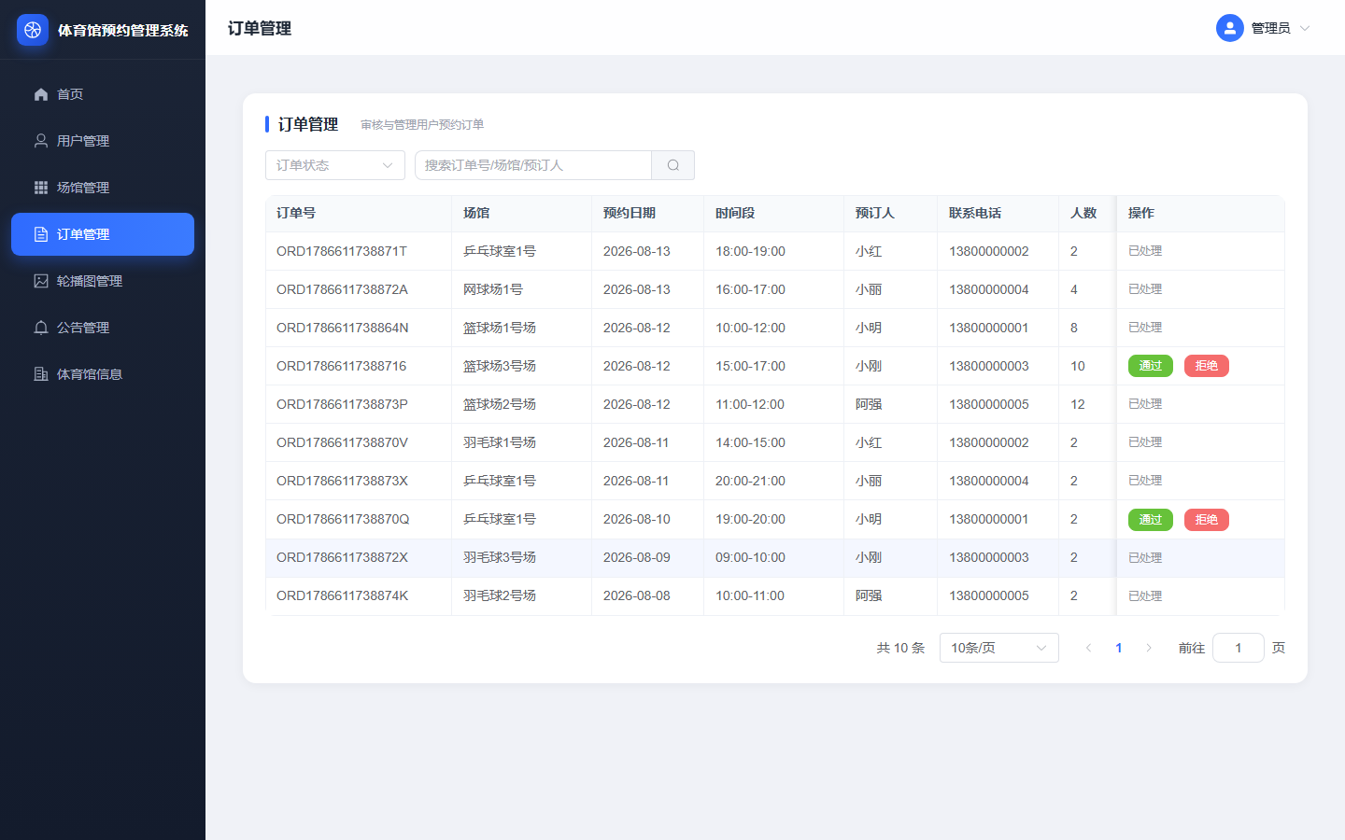This screenshot has height=840, width=1345.
Task: Click the user icon beside 用户管理
Action: coord(41,141)
